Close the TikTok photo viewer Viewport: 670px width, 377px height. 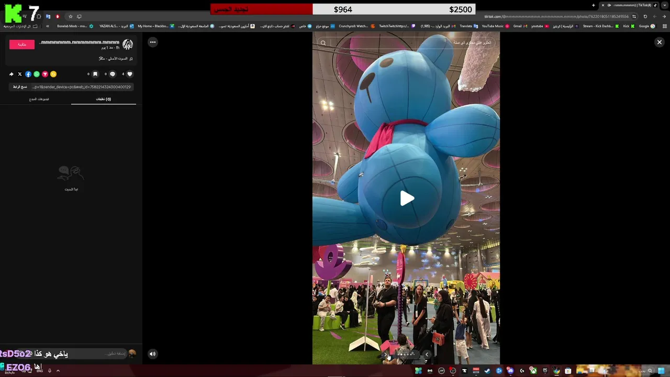click(x=660, y=42)
